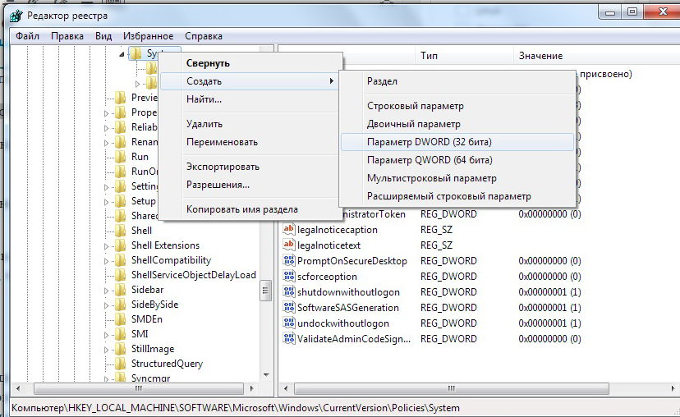This screenshot has height=417, width=680.
Task: Choose Строковый параметр in submenu
Action: (x=457, y=106)
